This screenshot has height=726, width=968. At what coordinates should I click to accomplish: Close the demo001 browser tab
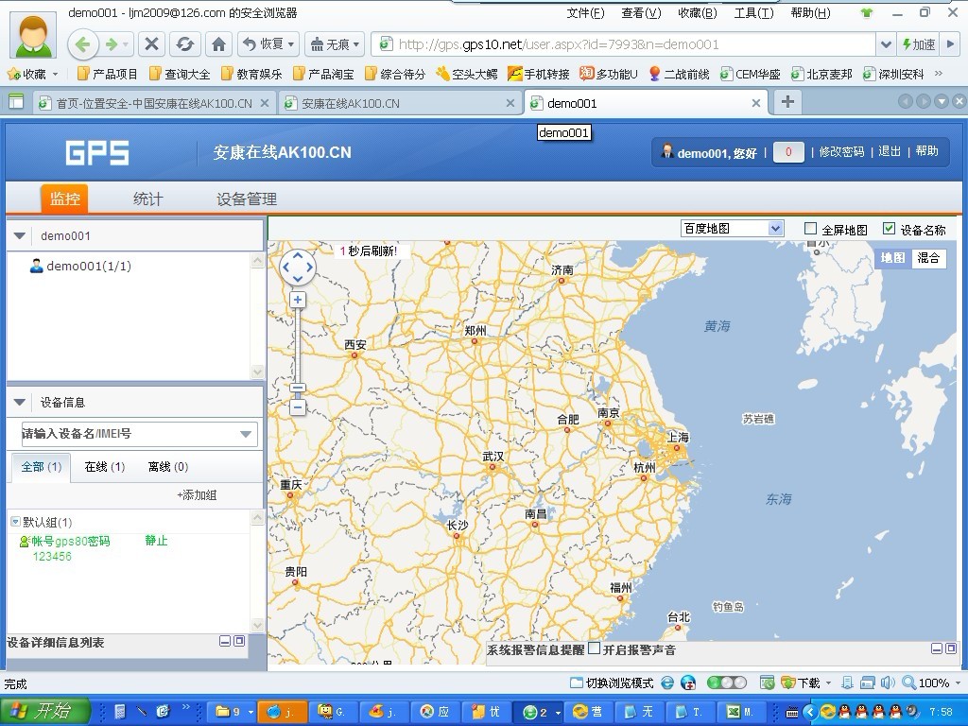(x=755, y=103)
